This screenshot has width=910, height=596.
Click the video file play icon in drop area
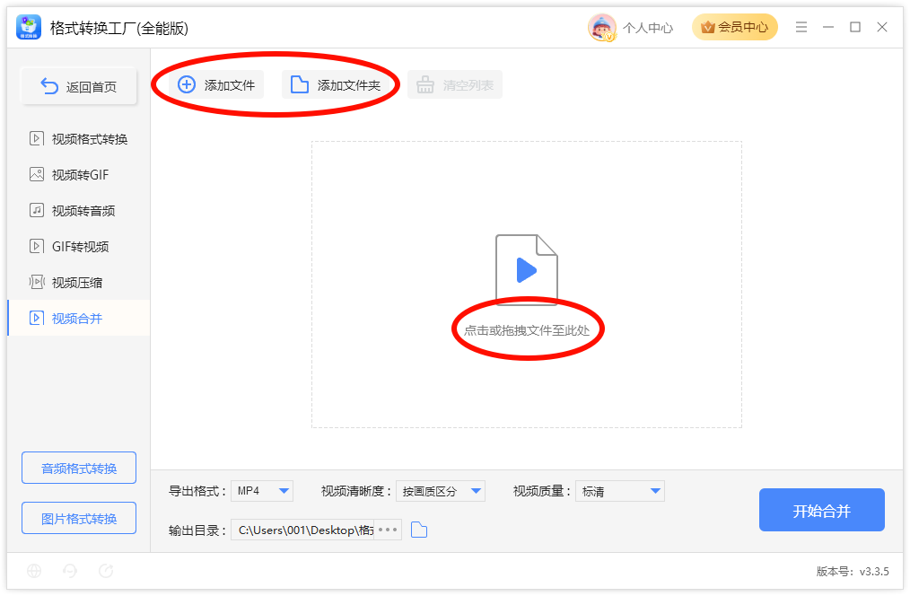tap(527, 270)
